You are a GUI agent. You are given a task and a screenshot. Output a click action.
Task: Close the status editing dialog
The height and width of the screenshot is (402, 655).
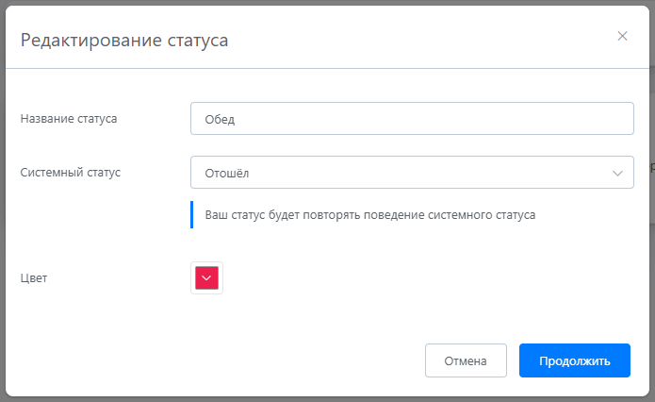click(622, 36)
